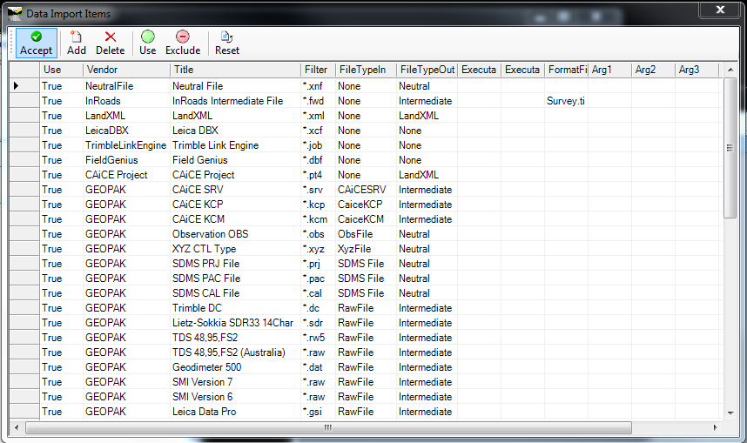Click the CAiCE SRV title cell
Viewport: 747px width, 443px height.
pos(235,189)
